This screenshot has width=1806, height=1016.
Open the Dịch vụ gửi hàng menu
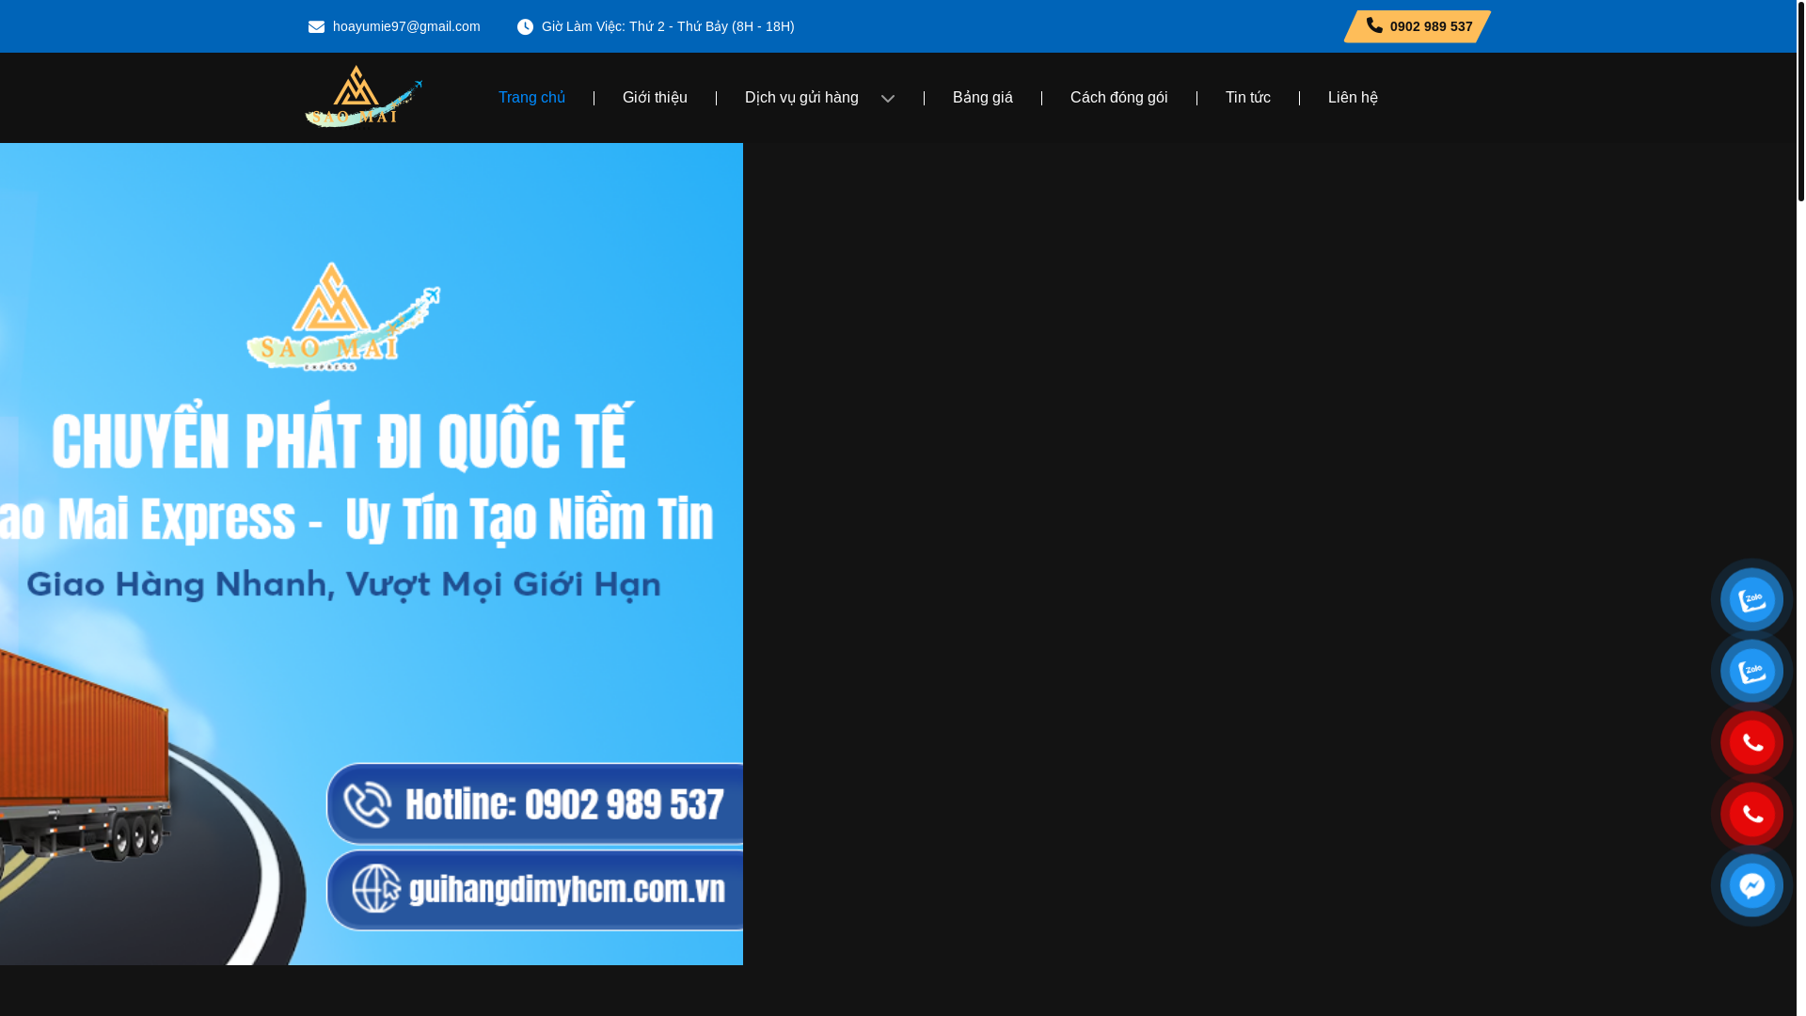pyautogui.click(x=801, y=98)
